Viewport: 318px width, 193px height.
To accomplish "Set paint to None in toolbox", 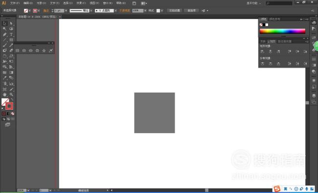I will (13, 114).
